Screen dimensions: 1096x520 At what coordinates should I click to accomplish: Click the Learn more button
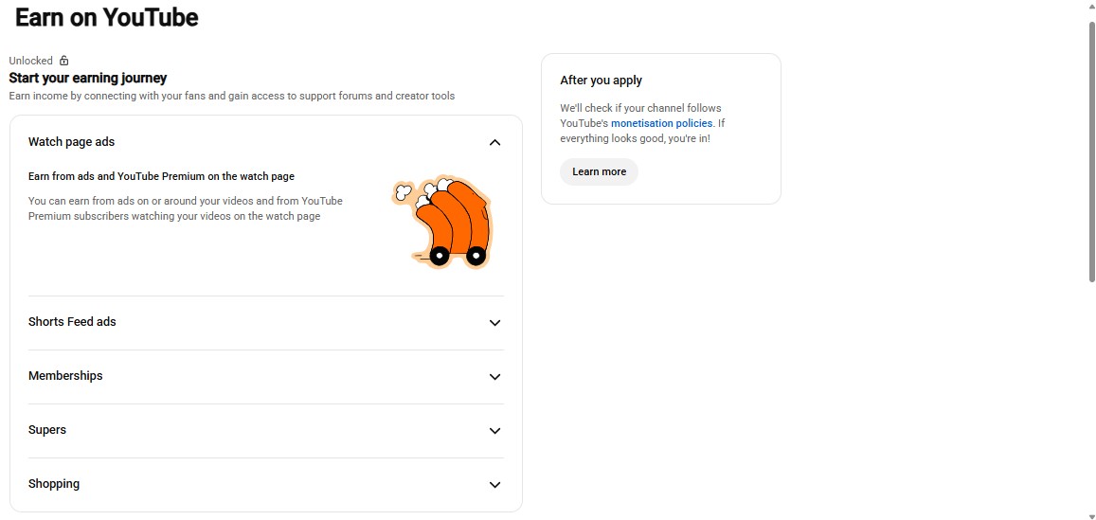point(599,172)
